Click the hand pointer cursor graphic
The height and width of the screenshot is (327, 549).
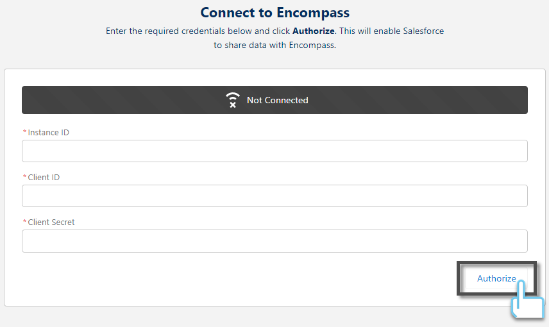[x=527, y=299]
